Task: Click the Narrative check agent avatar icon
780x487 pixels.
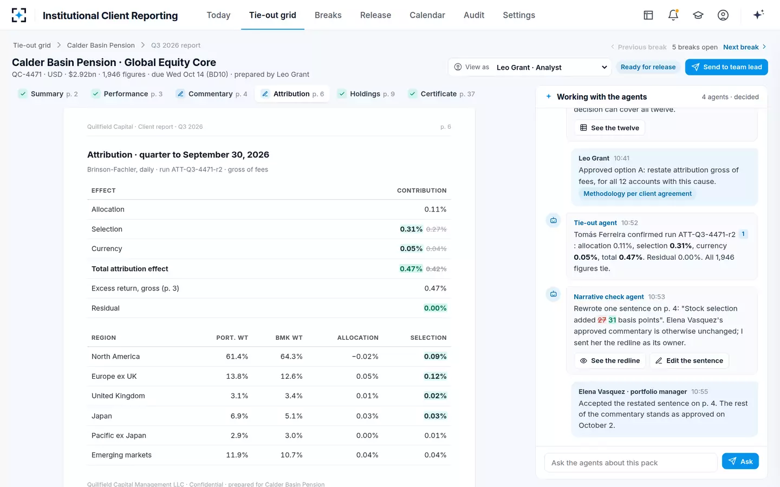Action: [x=553, y=294]
